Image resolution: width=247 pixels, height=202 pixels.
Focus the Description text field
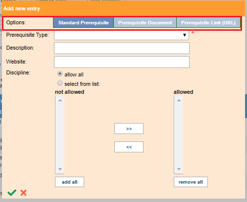click(x=122, y=48)
